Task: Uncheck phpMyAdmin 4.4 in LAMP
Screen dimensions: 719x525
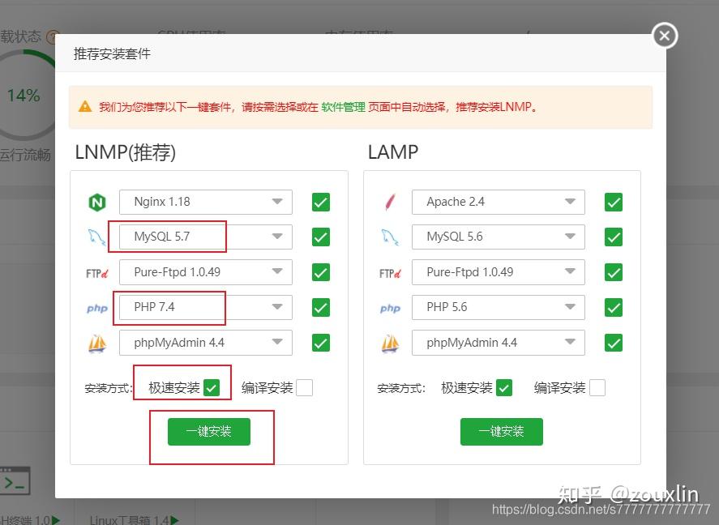Action: 614,343
